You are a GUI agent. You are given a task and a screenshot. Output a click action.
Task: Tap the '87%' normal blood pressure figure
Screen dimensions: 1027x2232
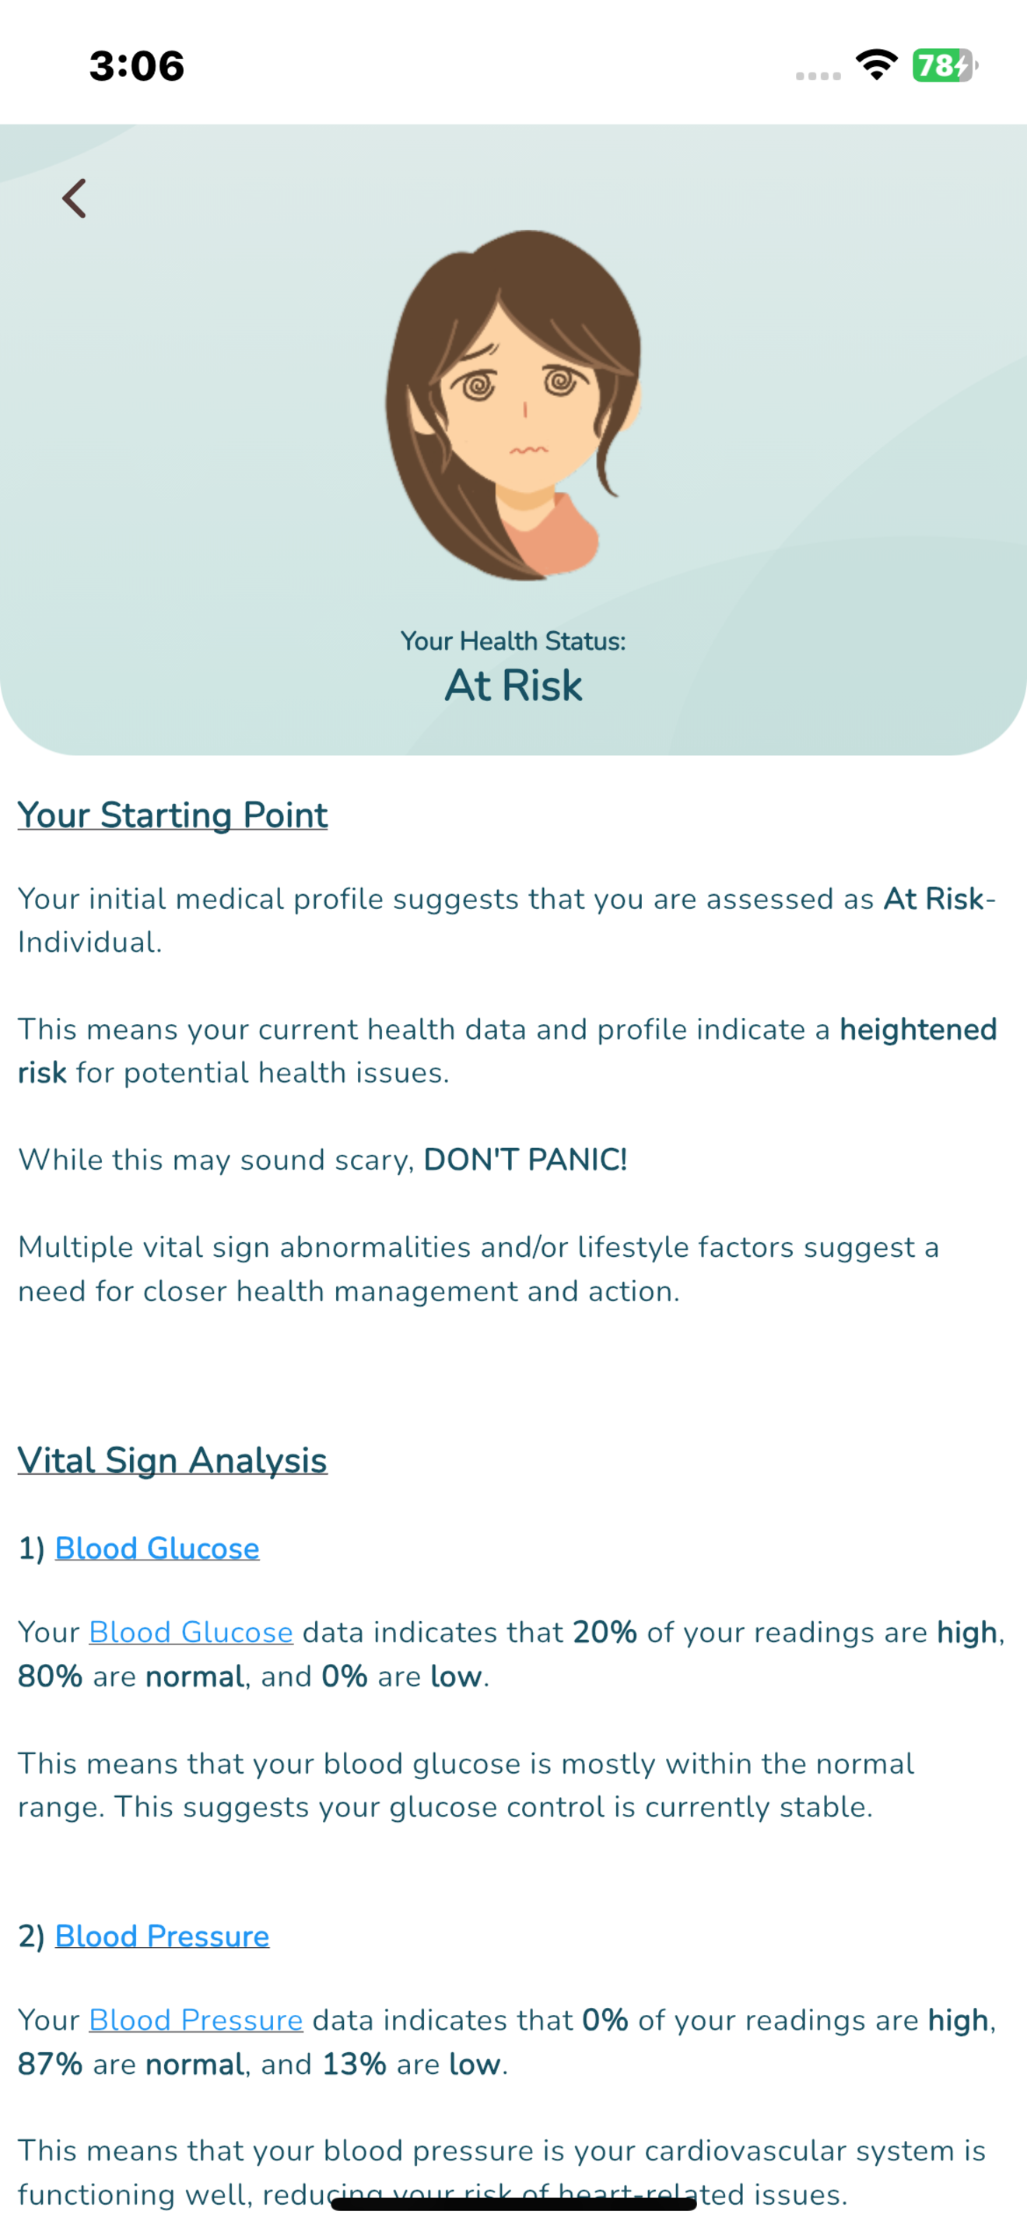[51, 2064]
